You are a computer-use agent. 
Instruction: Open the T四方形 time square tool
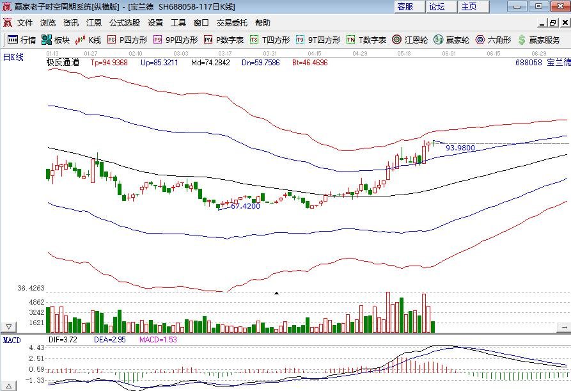[270, 40]
